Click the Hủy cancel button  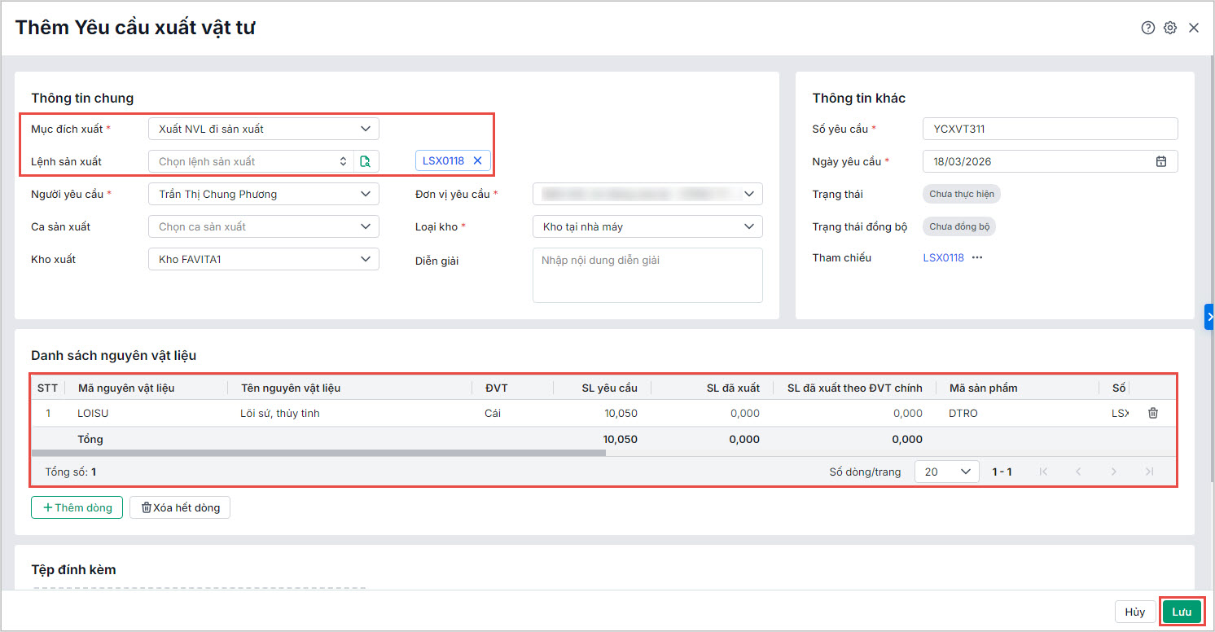click(x=1134, y=612)
